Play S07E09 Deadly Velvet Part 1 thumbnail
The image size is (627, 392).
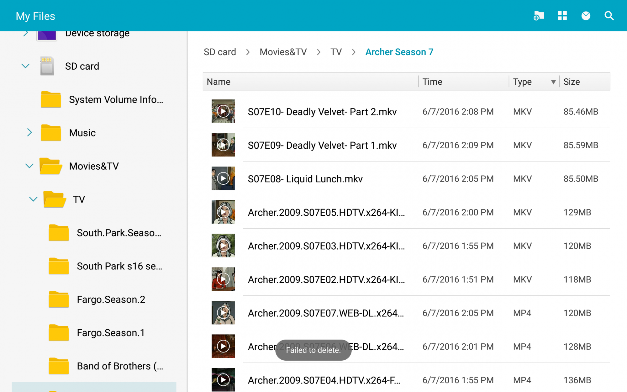[223, 145]
